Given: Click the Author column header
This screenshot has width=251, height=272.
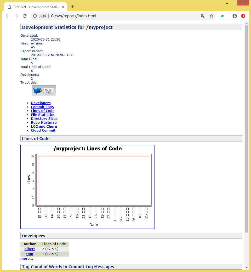Looking at the screenshot, I should pos(30,244).
